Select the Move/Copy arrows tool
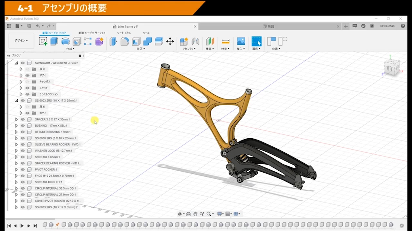Viewport: 412px width, 231px height. 170,41
